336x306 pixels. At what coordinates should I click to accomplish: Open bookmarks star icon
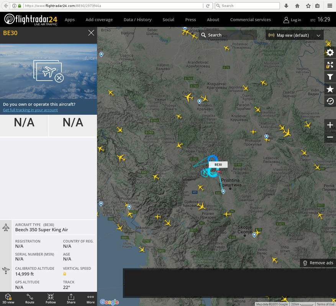tap(330, 89)
